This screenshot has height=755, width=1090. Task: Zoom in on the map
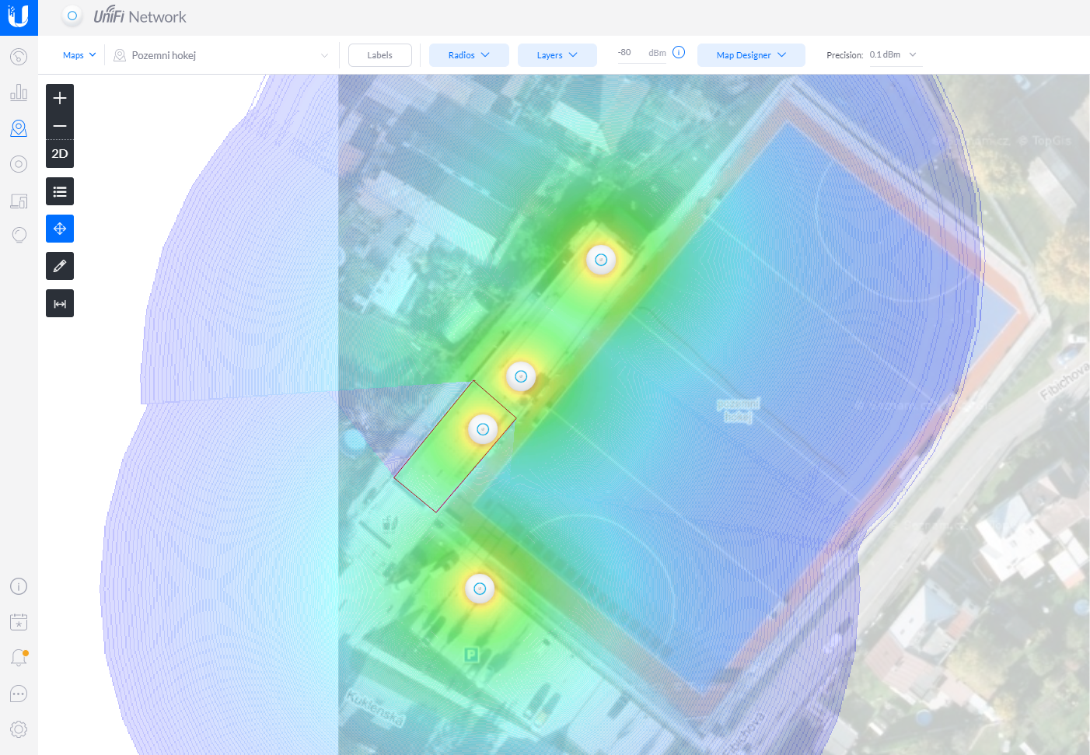click(60, 98)
